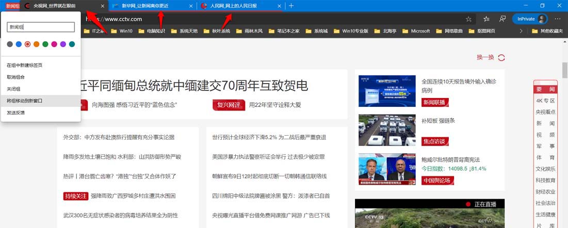Open the Win10 favorites folder
Screen dimensions: 568x228
122,31
